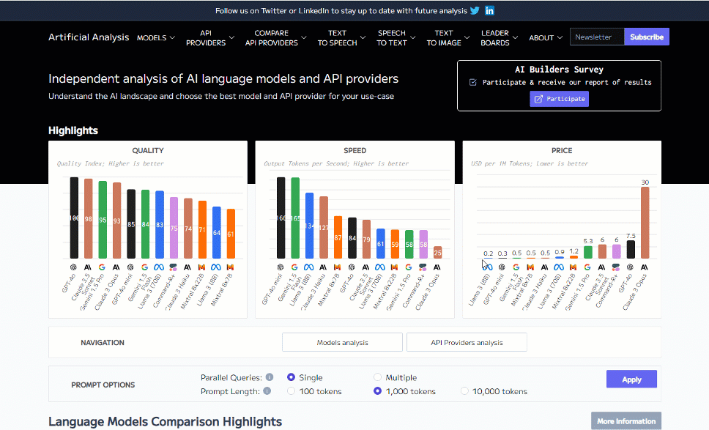Open the LinkedIn icon in top banner
The image size is (709, 430).
point(489,10)
